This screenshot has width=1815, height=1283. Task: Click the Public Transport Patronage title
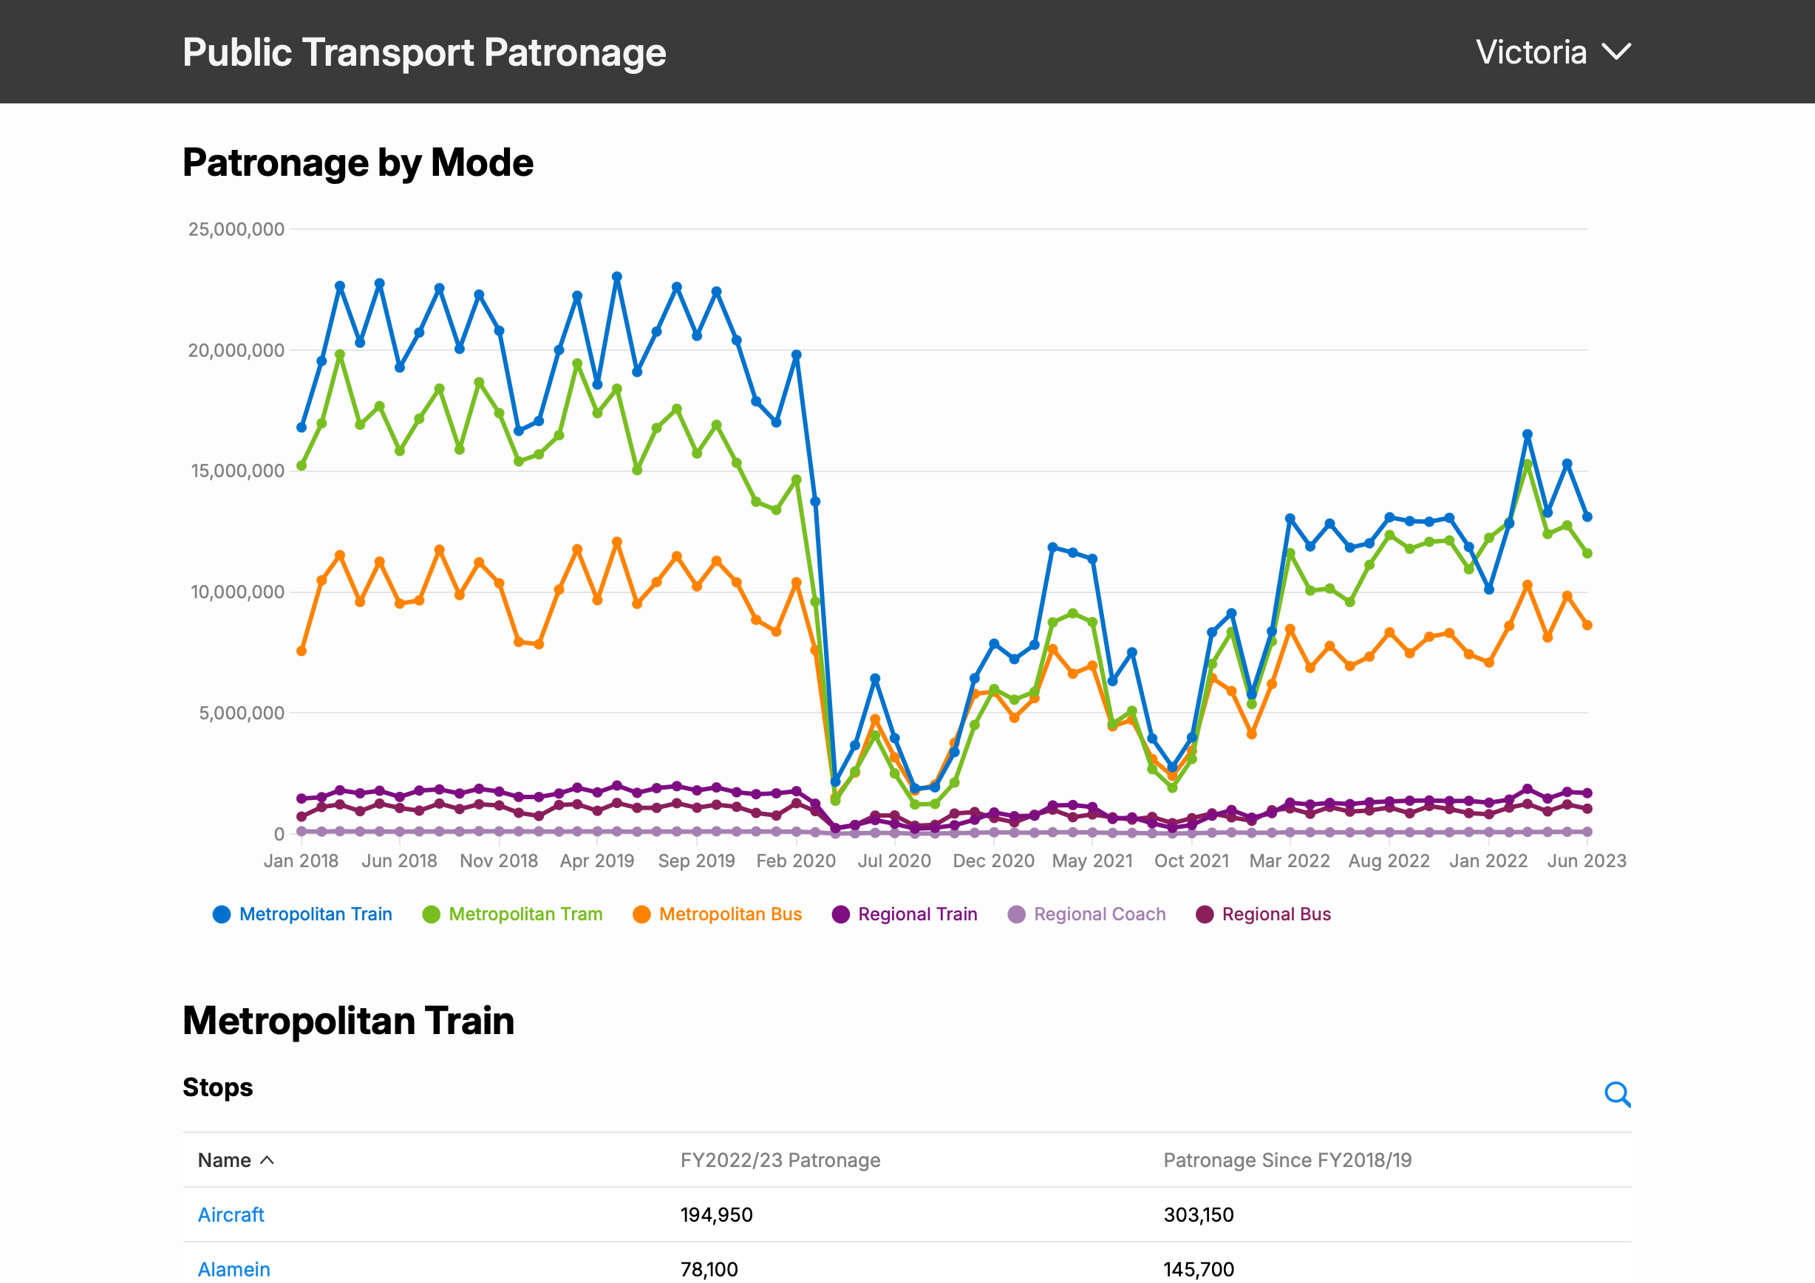click(424, 52)
